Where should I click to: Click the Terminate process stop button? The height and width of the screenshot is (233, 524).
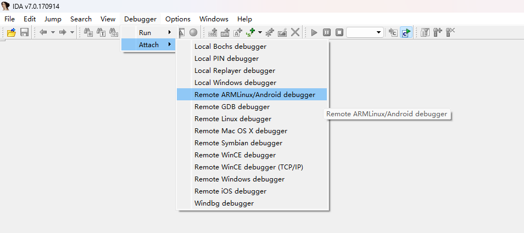[339, 32]
